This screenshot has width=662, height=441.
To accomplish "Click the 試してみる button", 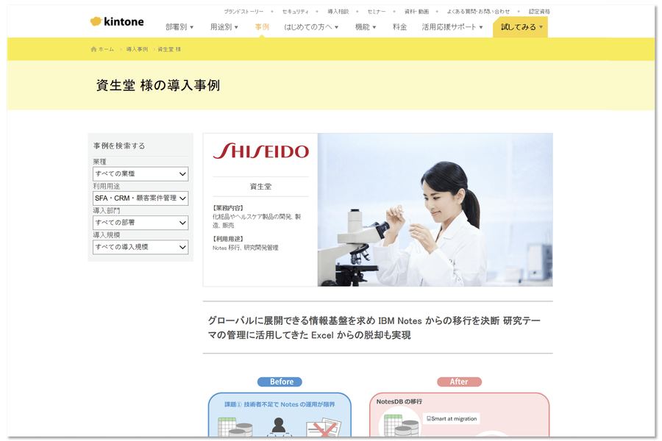I will coord(520,27).
